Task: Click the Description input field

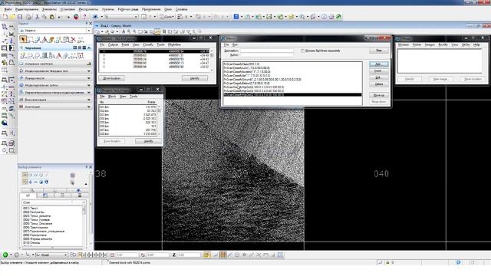Action: click(x=267, y=51)
